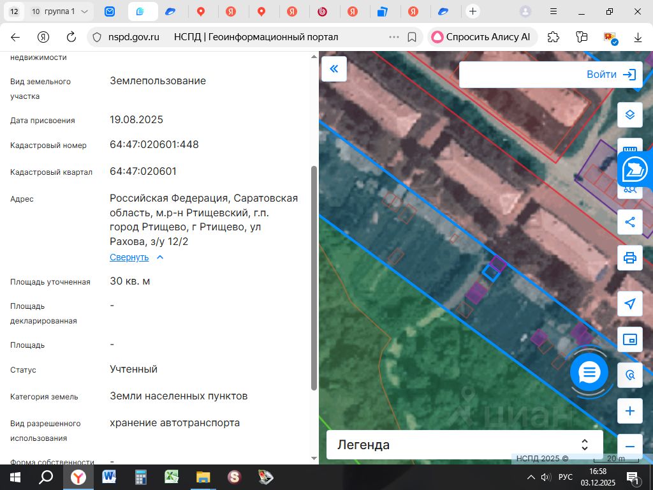Open Calculator from the taskbar
The height and width of the screenshot is (490, 653).
coord(141,477)
